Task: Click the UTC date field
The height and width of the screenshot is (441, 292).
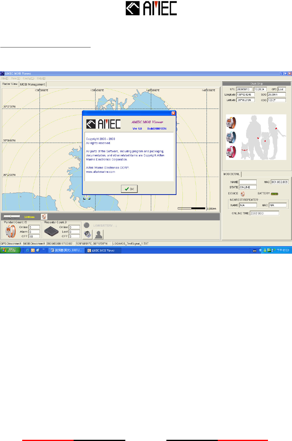Action: (x=244, y=89)
